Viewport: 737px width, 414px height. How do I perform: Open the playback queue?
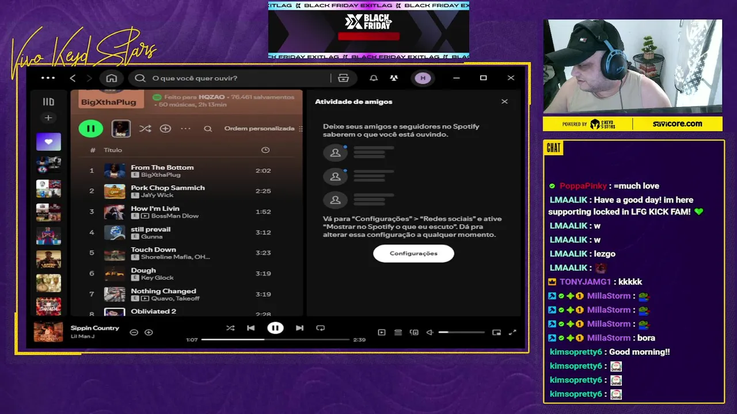398,332
